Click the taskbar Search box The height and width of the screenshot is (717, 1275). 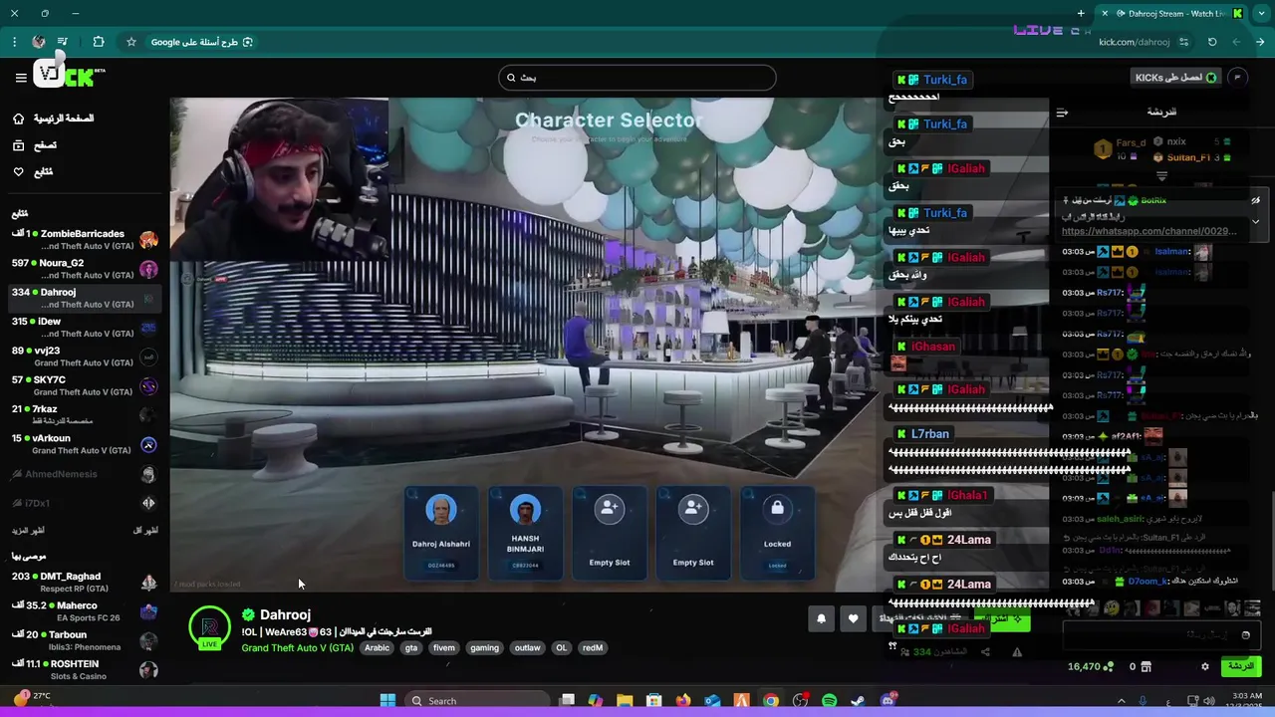click(x=476, y=700)
